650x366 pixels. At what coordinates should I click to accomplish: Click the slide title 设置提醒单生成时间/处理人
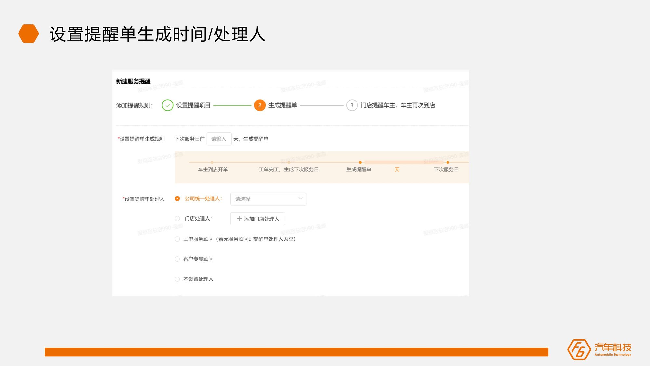click(158, 34)
